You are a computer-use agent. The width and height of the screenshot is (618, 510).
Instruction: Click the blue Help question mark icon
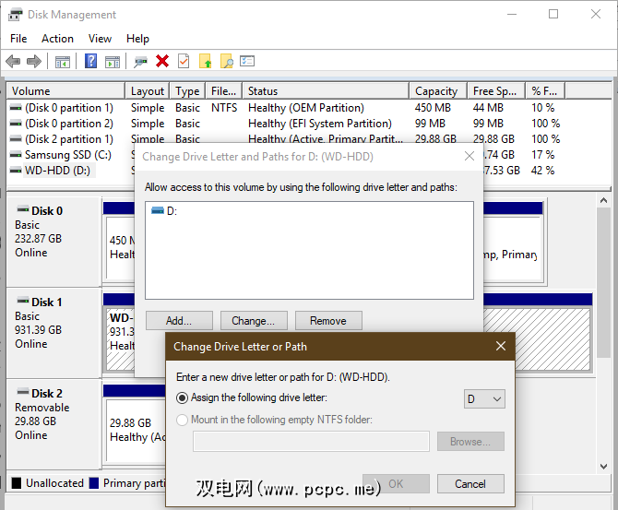pos(91,62)
